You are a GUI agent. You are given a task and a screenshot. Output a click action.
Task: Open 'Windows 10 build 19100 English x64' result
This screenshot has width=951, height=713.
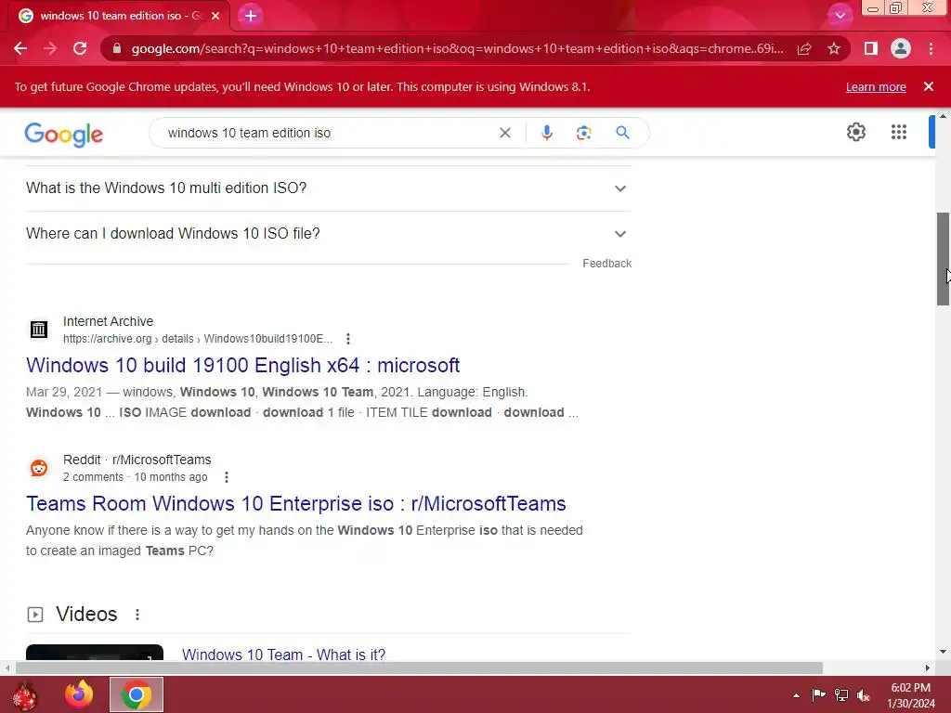click(242, 365)
